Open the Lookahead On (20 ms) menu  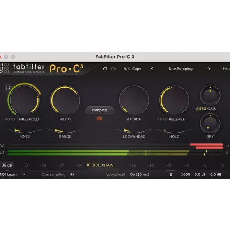pyautogui.click(x=139, y=175)
